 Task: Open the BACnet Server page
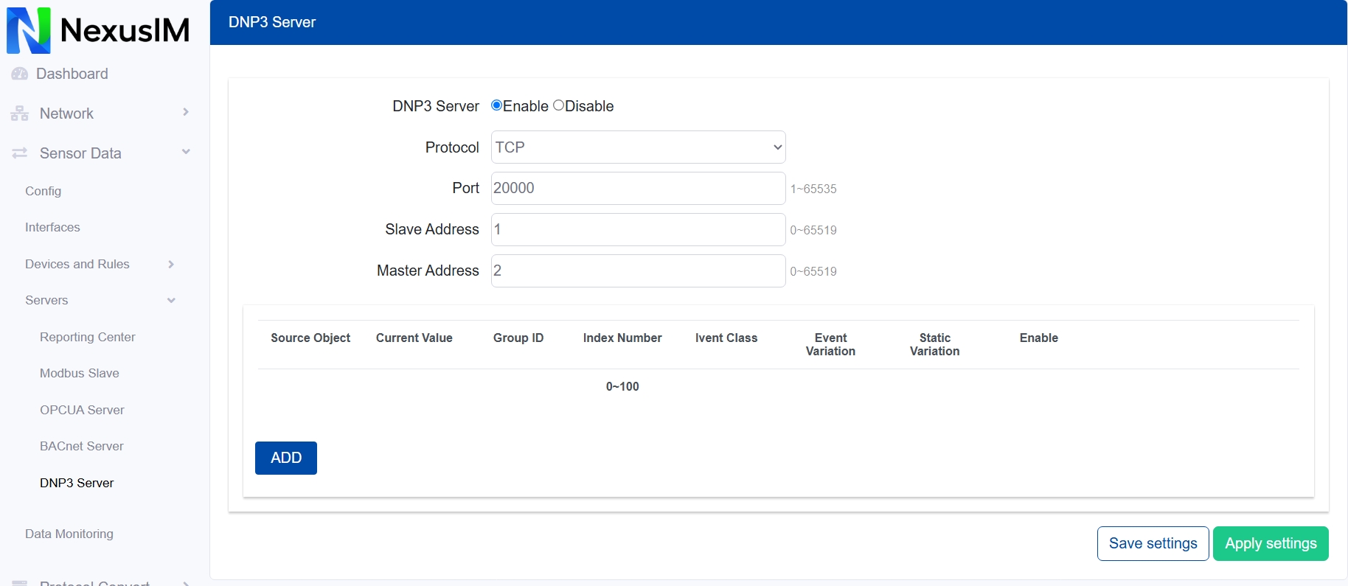click(x=82, y=446)
